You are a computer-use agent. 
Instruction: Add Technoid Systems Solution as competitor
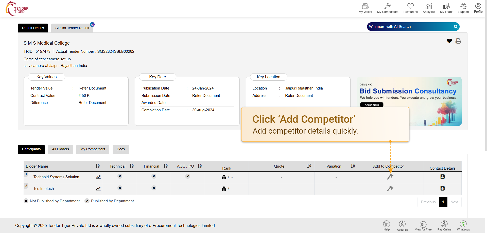click(x=390, y=177)
